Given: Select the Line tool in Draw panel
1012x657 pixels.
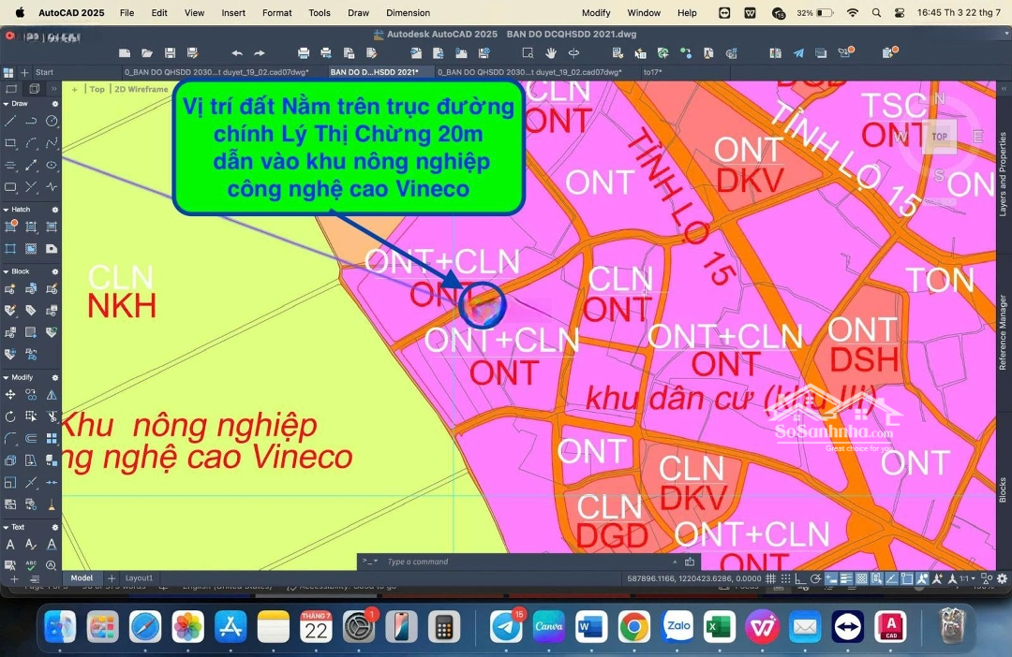Looking at the screenshot, I should 10,121.
